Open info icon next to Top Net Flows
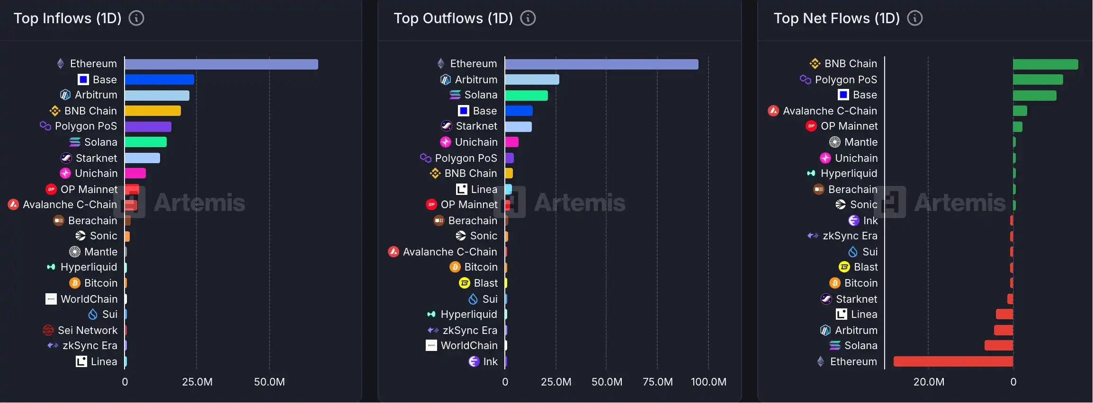The image size is (1093, 403). click(x=914, y=18)
